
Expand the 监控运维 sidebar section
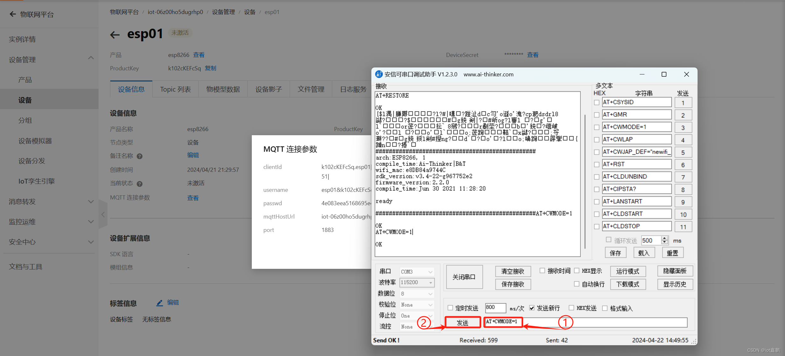click(x=91, y=222)
